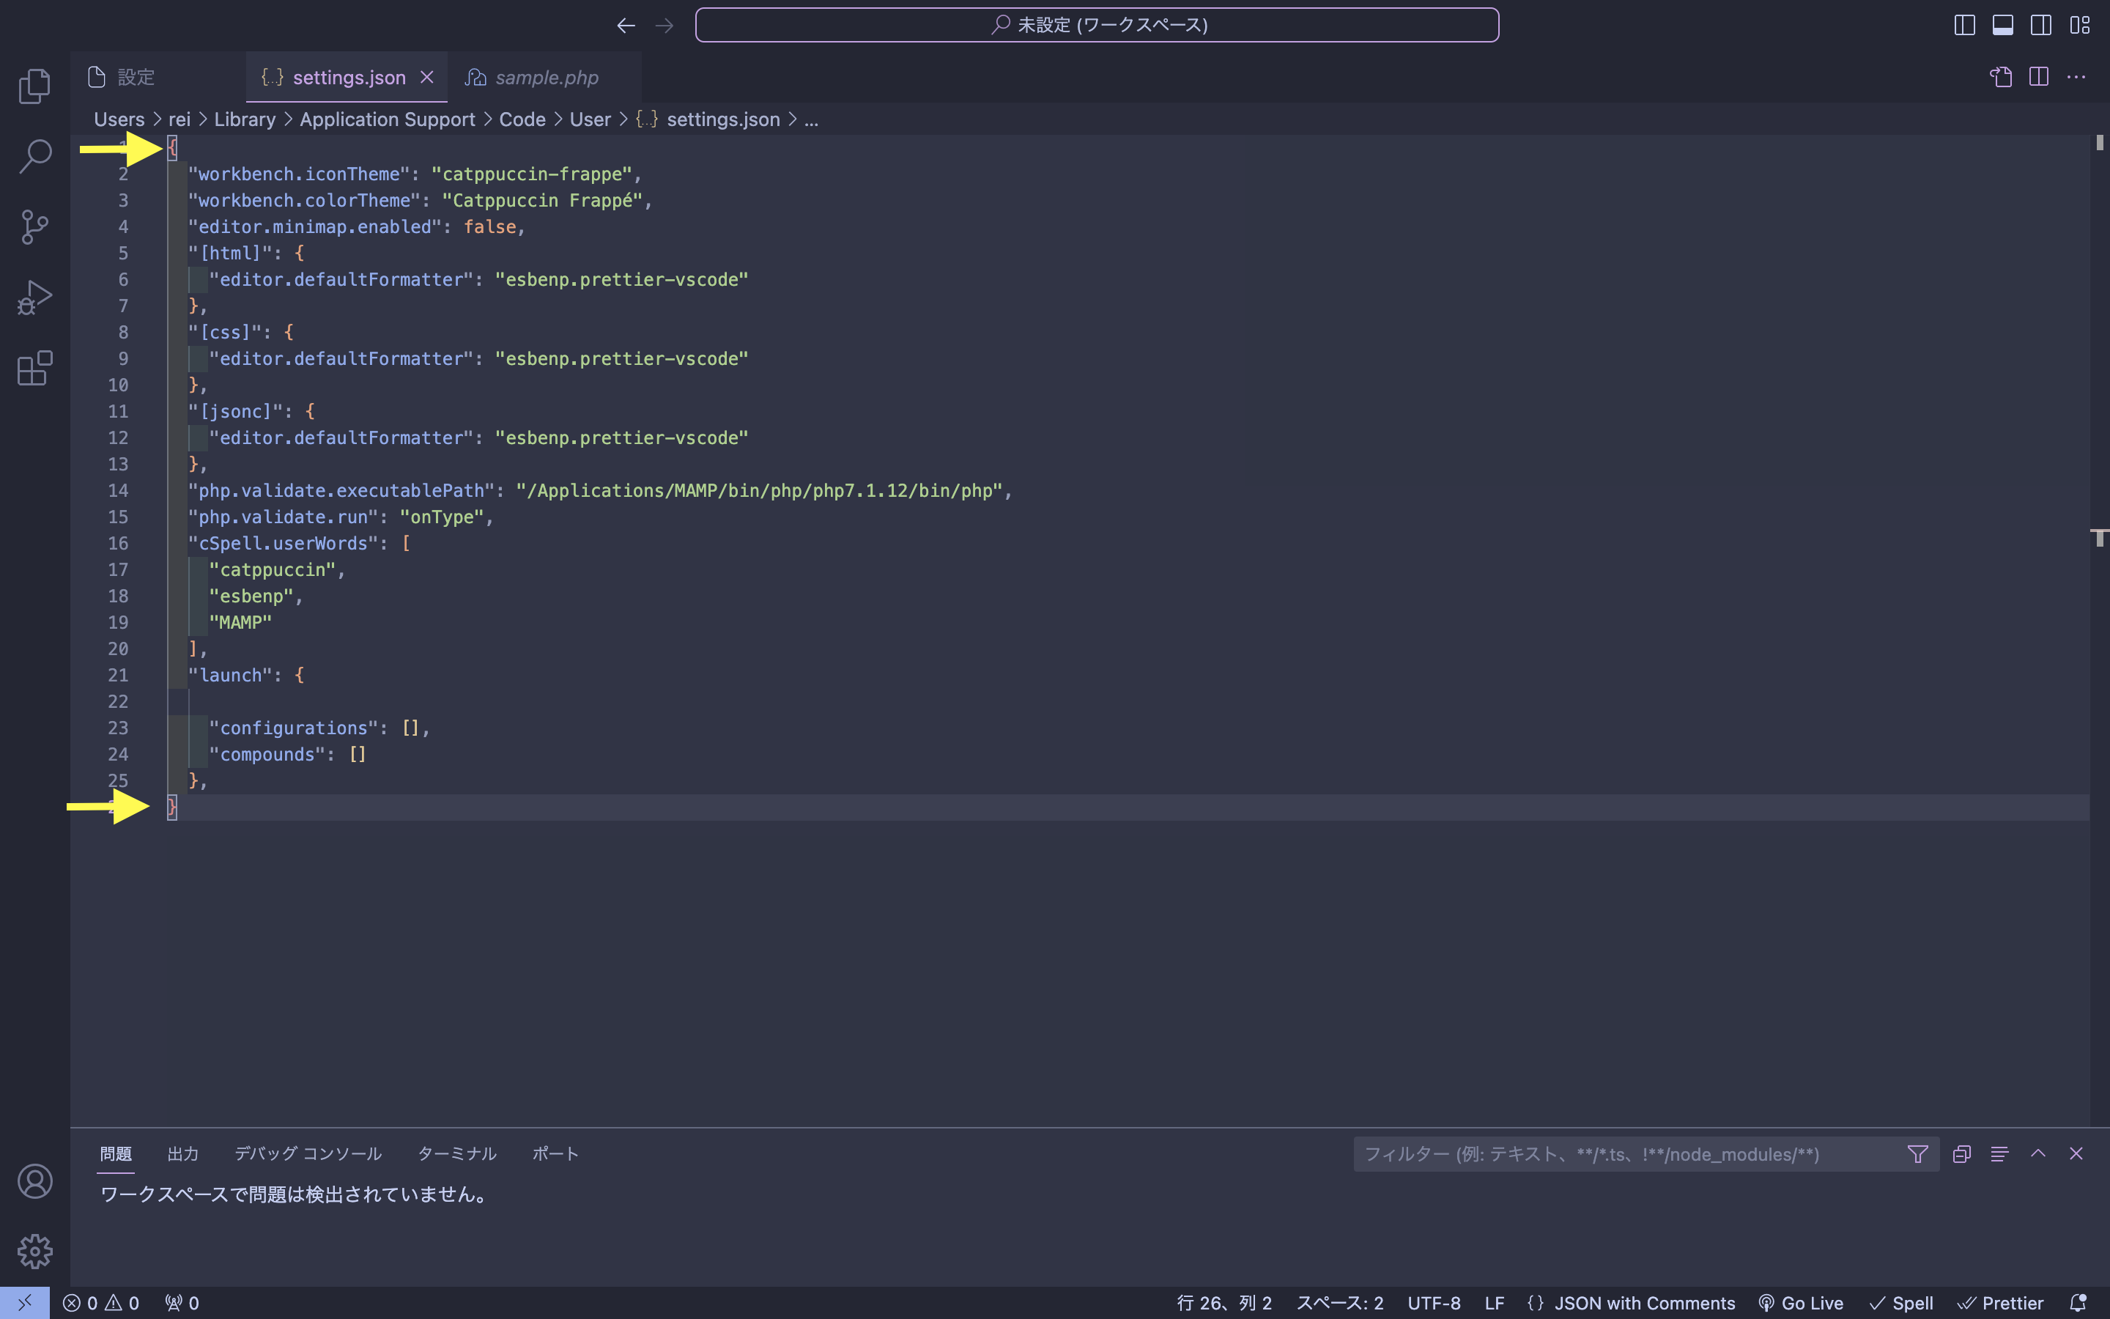
Task: Open the Extensions view
Action: [x=35, y=368]
